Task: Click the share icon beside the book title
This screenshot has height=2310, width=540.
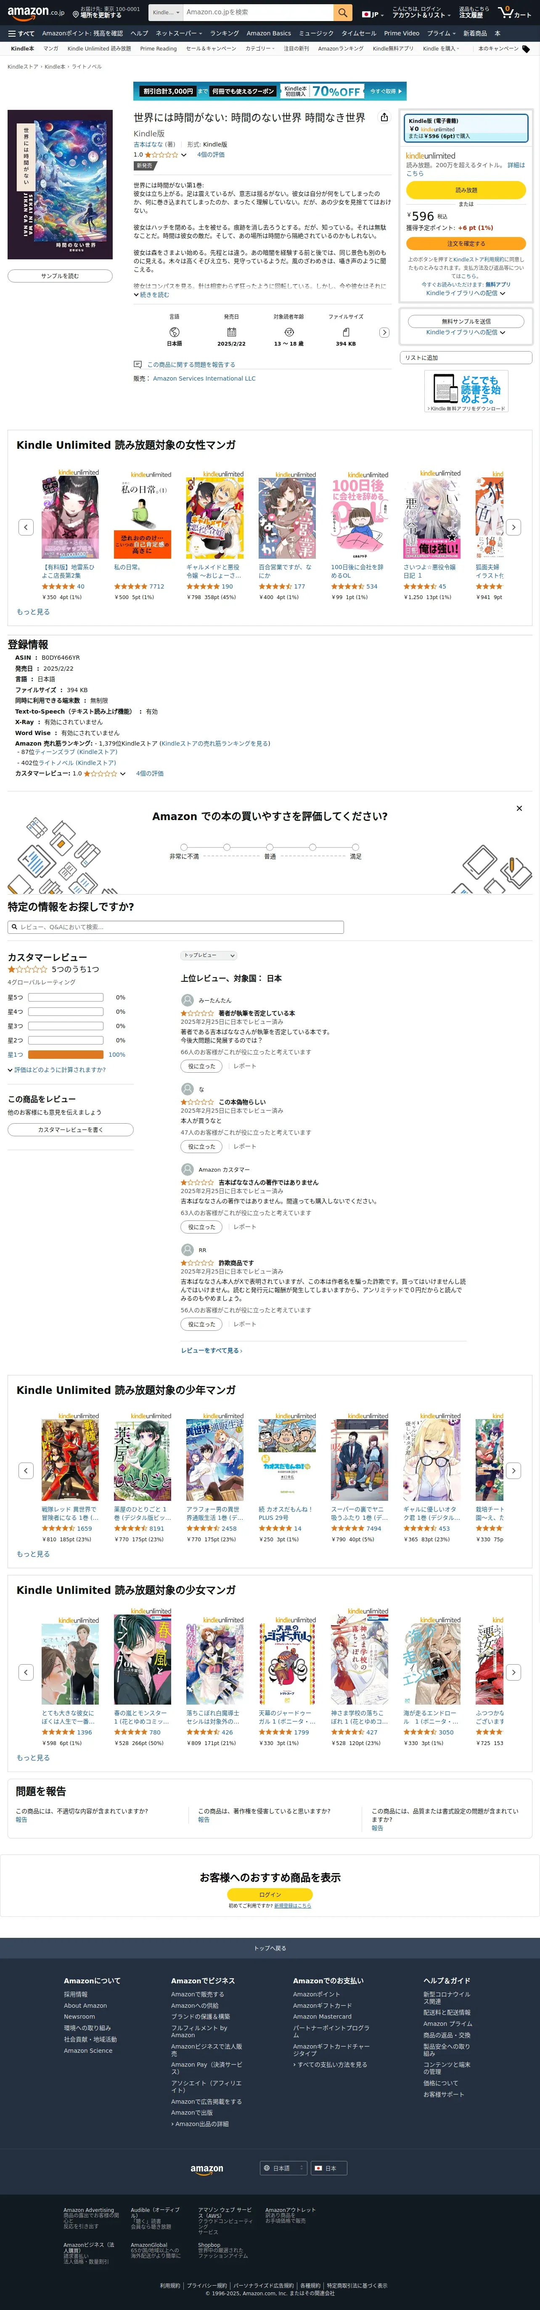Action: coord(384,117)
